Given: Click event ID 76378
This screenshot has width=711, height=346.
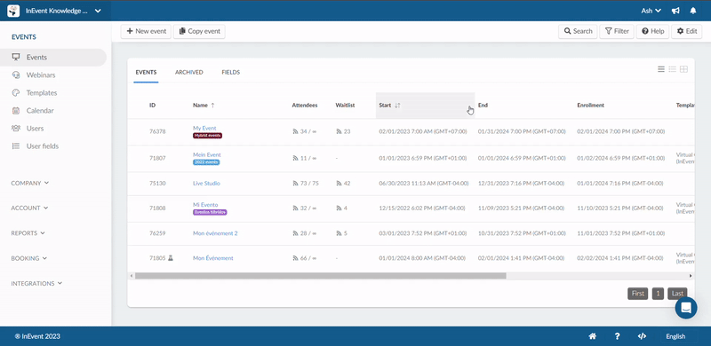Looking at the screenshot, I should [x=157, y=132].
